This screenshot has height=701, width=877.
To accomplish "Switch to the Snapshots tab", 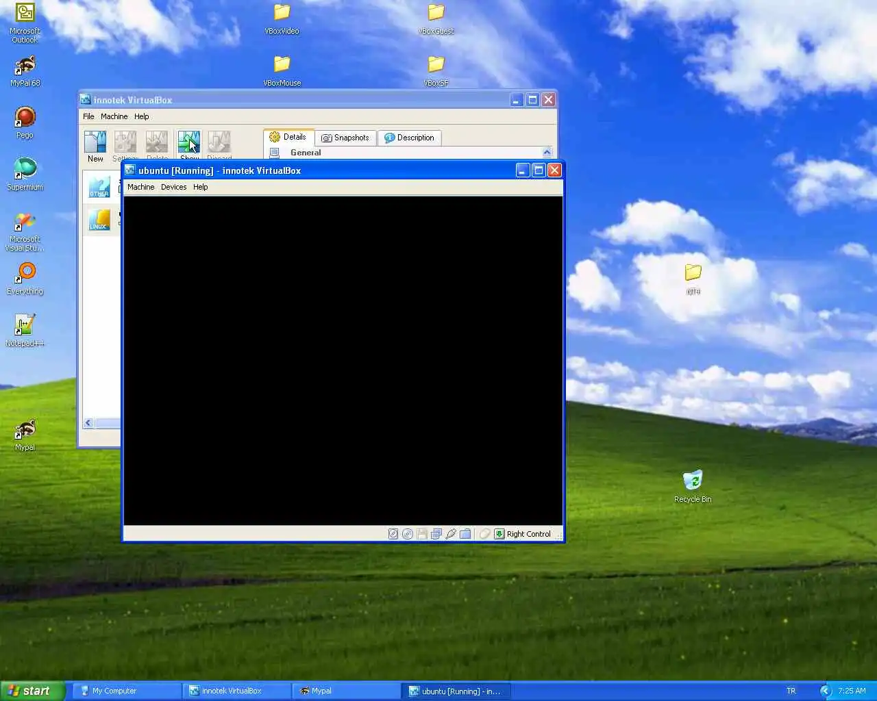I will tap(346, 138).
